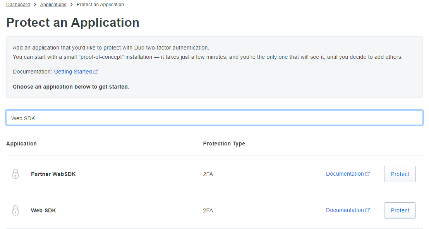Click the Application column header
The image size is (429, 229).
tap(21, 144)
